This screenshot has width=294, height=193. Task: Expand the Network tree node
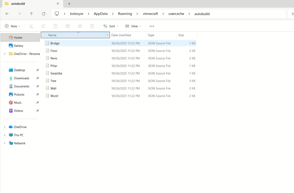(5, 143)
